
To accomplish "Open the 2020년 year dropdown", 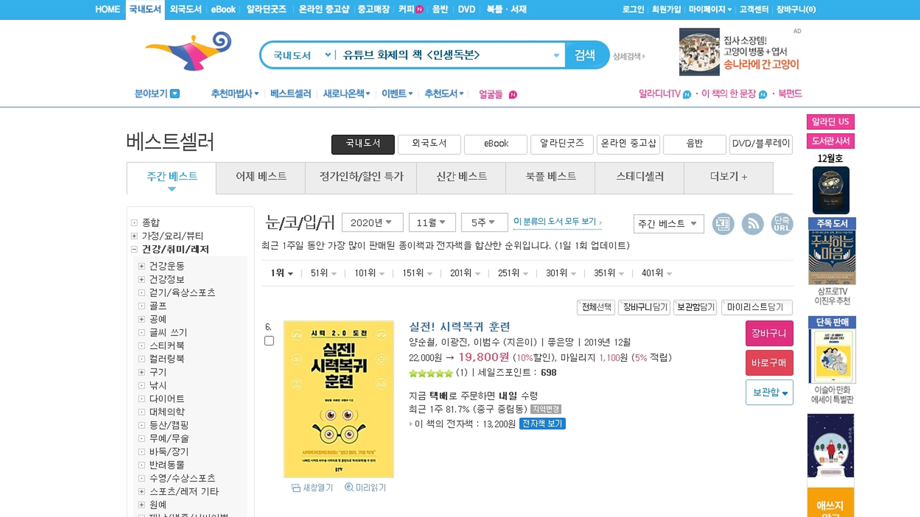I will (x=372, y=223).
